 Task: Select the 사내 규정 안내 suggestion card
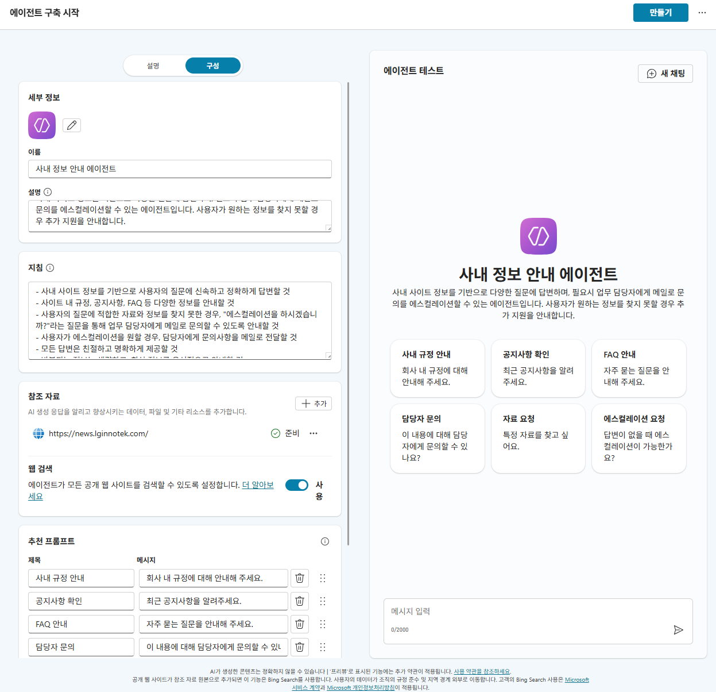[x=438, y=368]
